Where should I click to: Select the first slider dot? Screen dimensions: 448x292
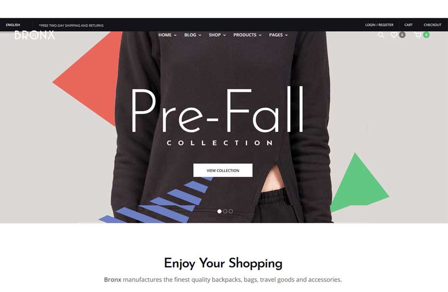[x=219, y=211]
